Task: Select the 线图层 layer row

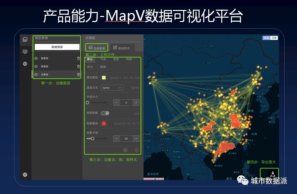Action: [x=57, y=66]
